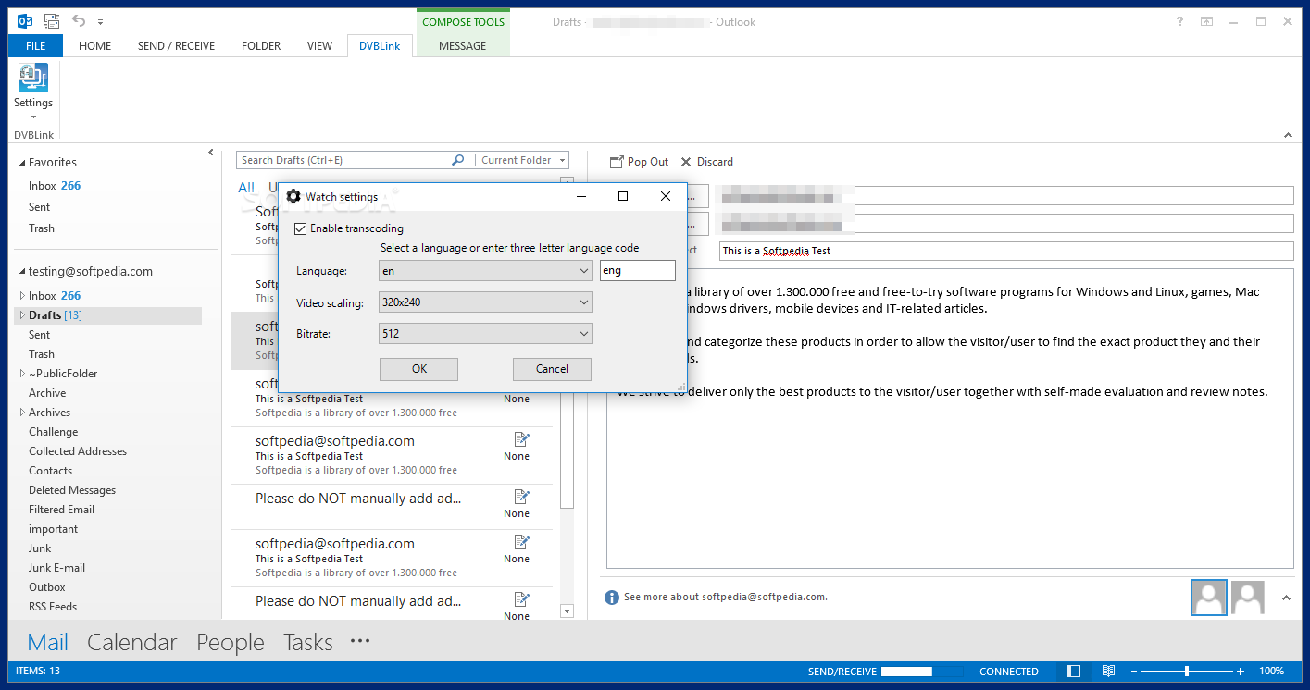
Task: Click the Send/Receive progress bar
Action: coord(921,672)
